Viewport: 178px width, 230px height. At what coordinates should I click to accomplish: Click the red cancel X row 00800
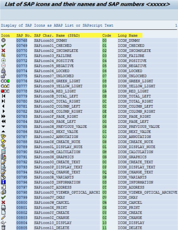3,202
